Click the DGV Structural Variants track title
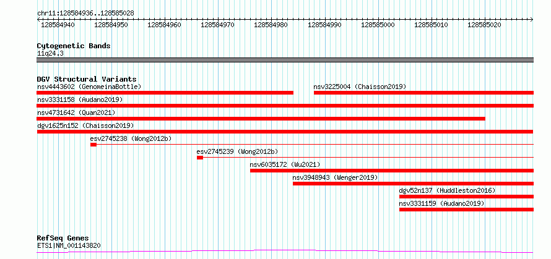551x259 pixels. [87, 79]
